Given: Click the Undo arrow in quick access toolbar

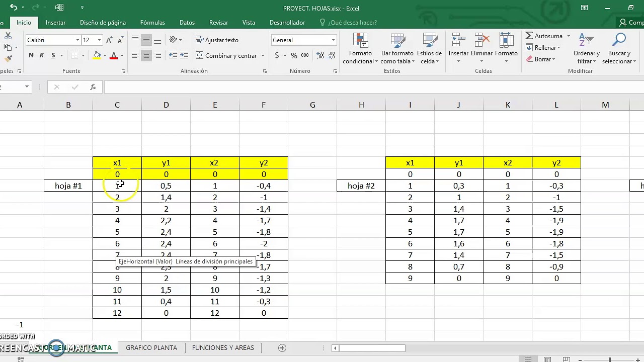Looking at the screenshot, I should (x=14, y=8).
